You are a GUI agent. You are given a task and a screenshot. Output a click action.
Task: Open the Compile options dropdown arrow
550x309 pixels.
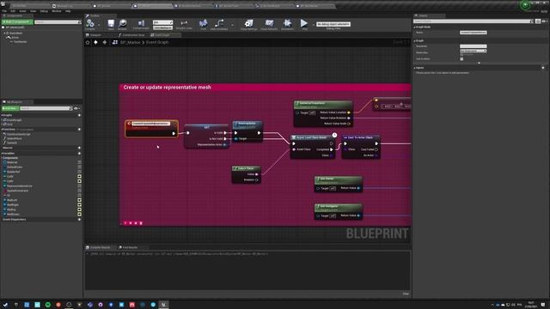[x=99, y=25]
